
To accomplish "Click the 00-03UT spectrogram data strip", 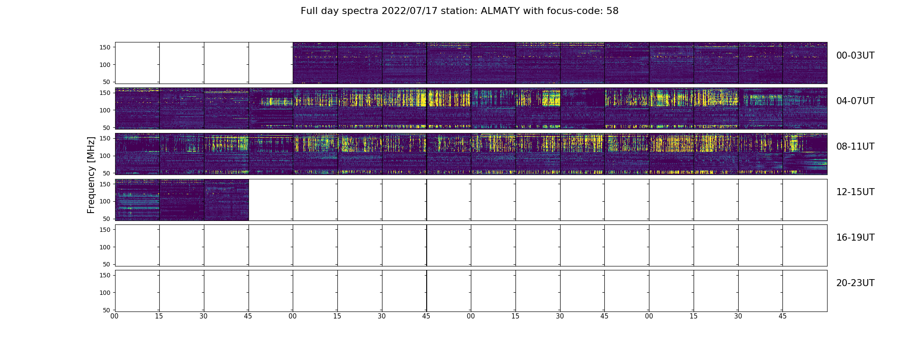I will point(560,63).
